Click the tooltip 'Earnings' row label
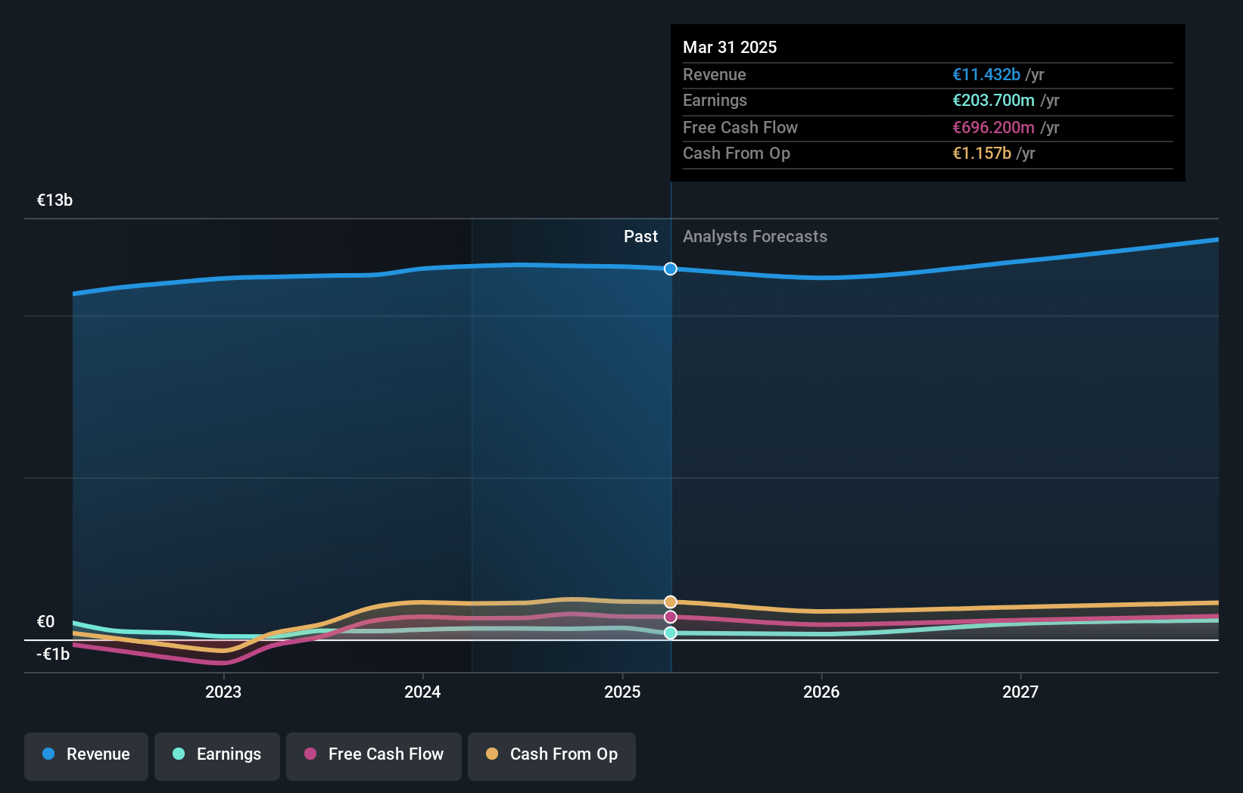1243x793 pixels. point(715,101)
